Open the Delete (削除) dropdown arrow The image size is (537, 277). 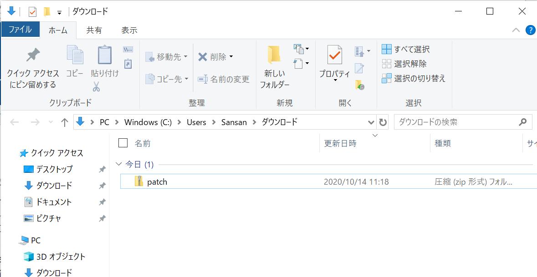tap(231, 57)
